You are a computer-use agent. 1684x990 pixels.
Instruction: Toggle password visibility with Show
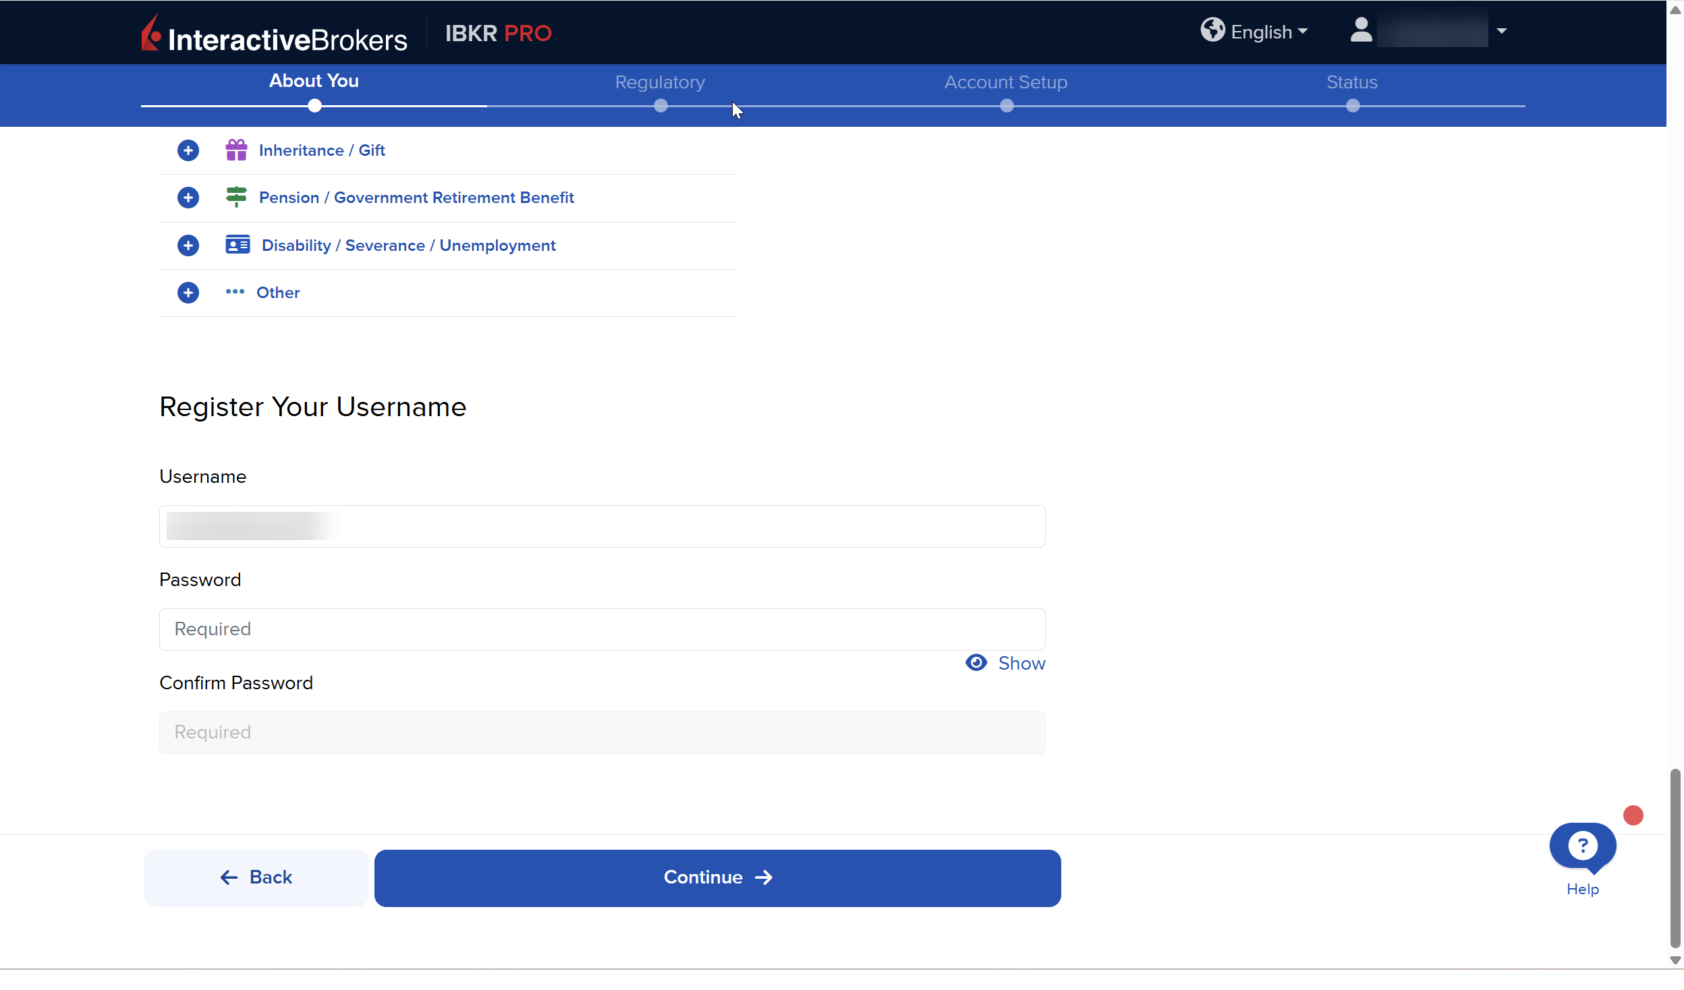click(x=1005, y=663)
